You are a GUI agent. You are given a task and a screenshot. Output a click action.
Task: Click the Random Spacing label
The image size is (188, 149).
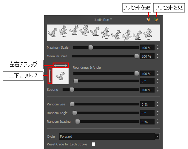(x=59, y=122)
